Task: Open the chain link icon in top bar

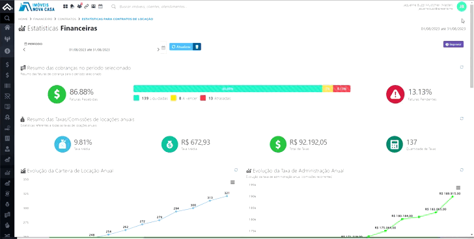Action: point(87,6)
